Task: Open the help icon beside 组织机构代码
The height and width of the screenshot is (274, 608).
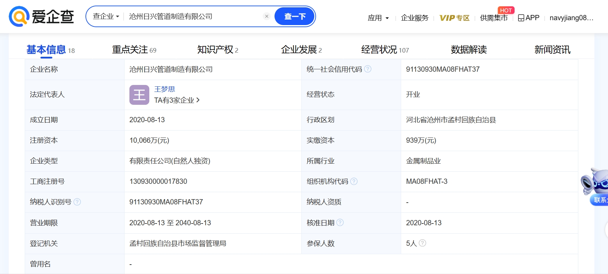Action: [354, 181]
